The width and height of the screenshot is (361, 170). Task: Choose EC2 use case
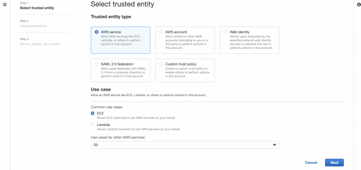coord(93,113)
